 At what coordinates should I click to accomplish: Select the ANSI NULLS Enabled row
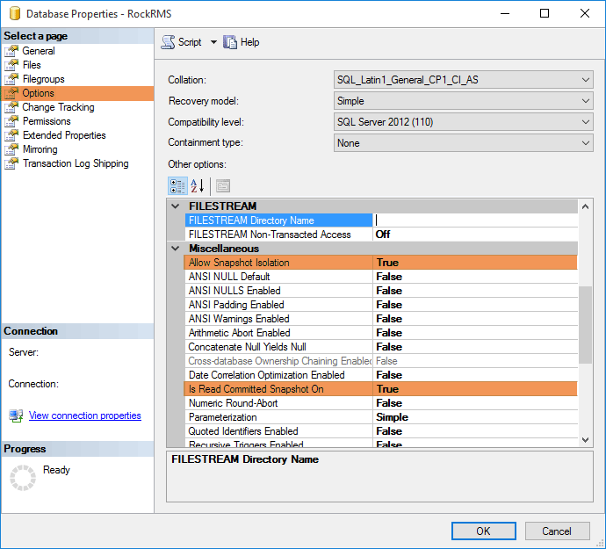click(x=381, y=291)
